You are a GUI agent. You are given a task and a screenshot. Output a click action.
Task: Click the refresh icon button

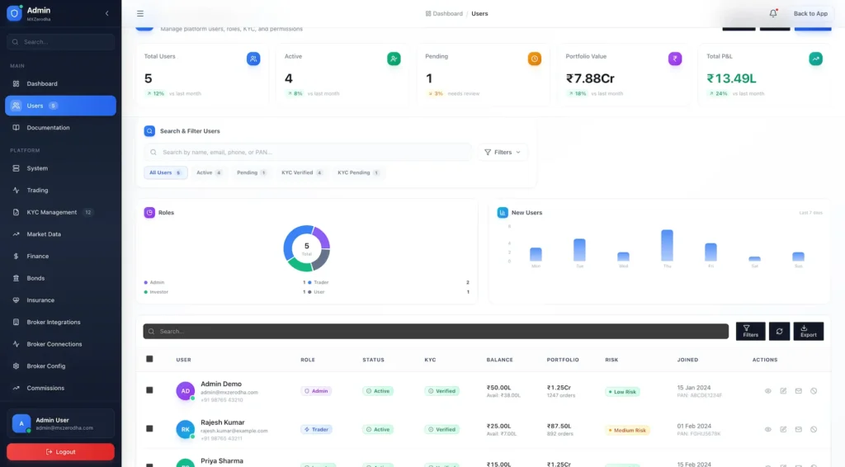[779, 331]
